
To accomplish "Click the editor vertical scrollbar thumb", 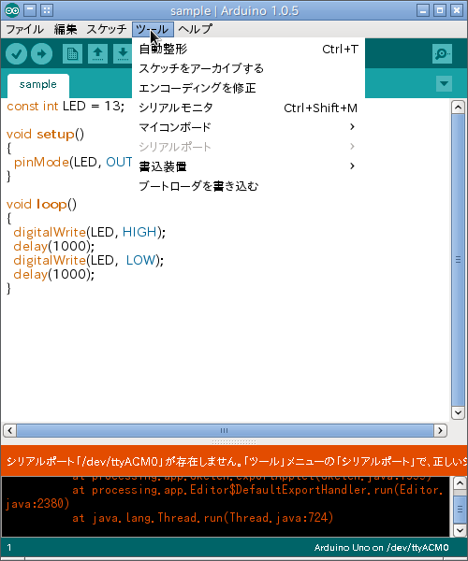I will click(458, 260).
